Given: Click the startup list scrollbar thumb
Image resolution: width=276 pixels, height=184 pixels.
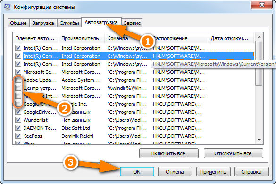Looking at the screenshot, I should [x=259, y=63].
